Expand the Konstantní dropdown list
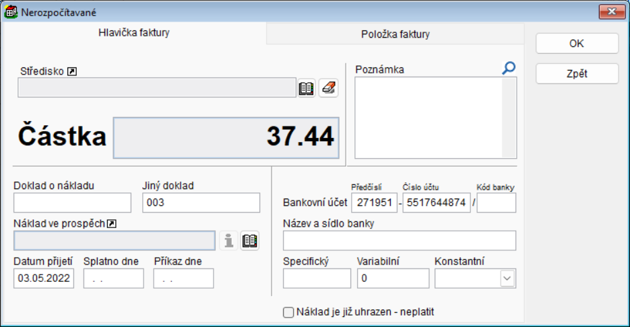Image resolution: width=630 pixels, height=327 pixels. pos(507,279)
